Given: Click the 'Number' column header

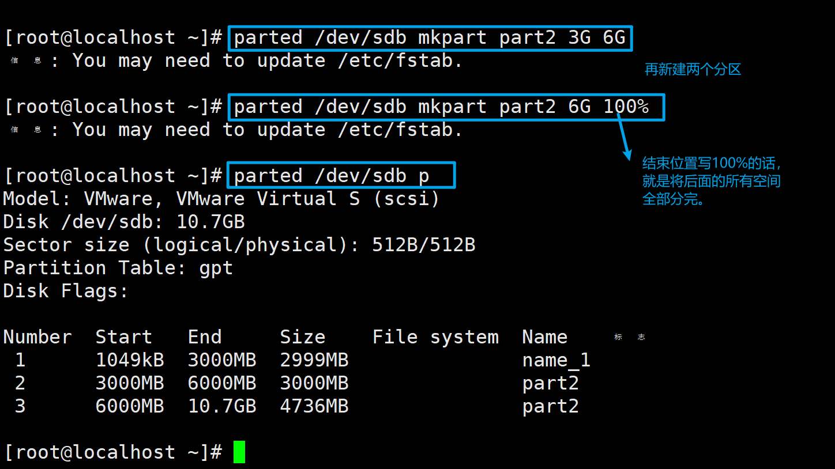Looking at the screenshot, I should 37,337.
